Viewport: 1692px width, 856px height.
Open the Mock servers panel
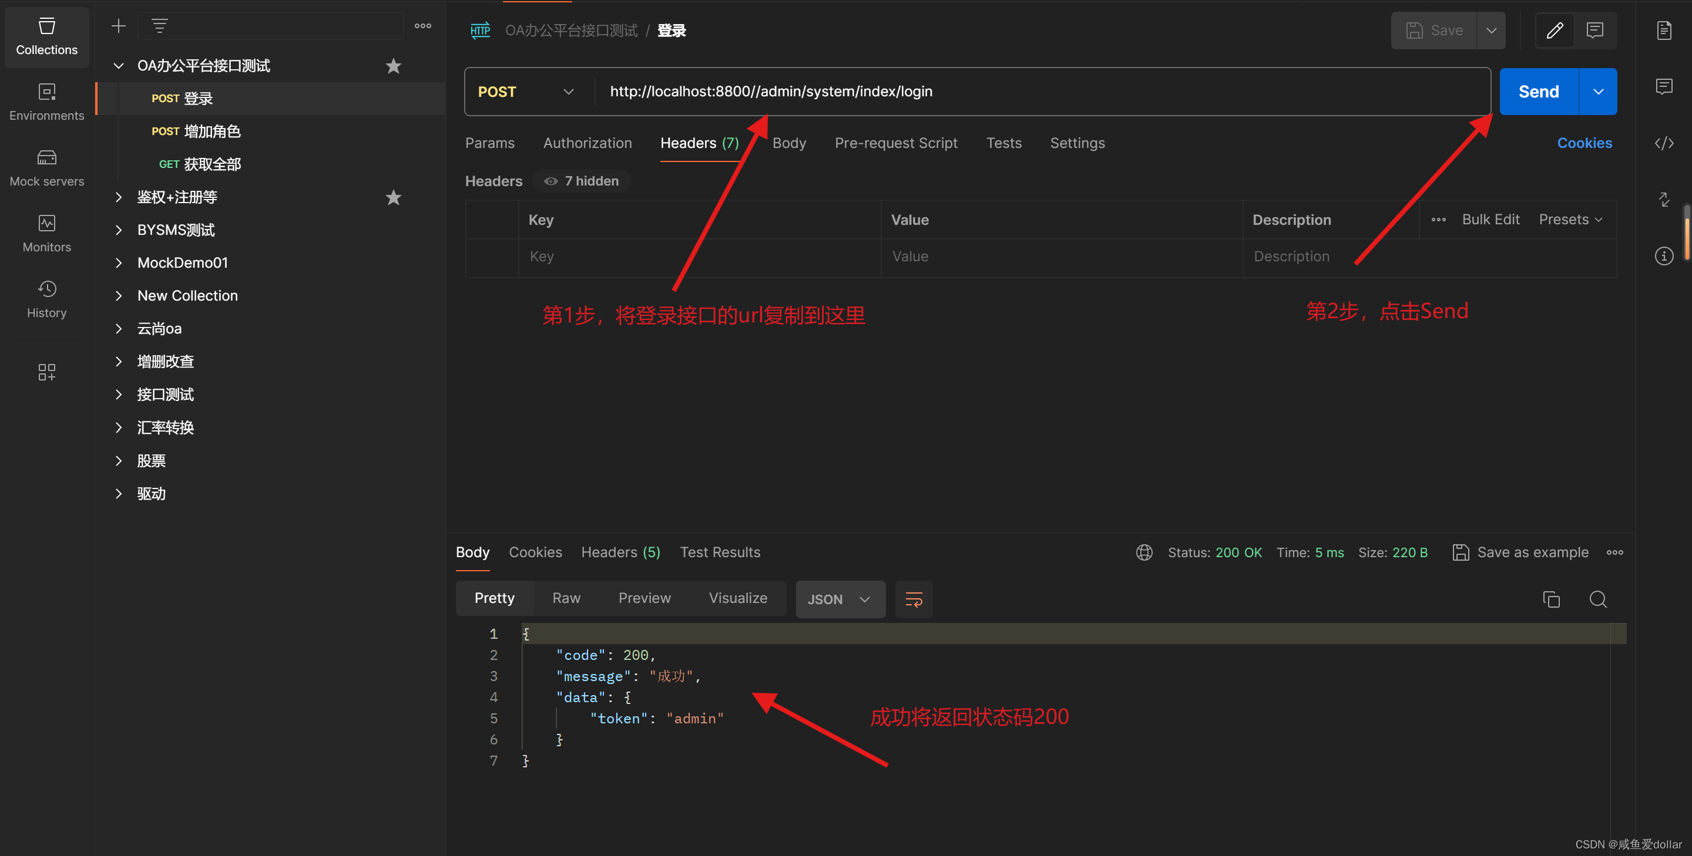tap(46, 168)
